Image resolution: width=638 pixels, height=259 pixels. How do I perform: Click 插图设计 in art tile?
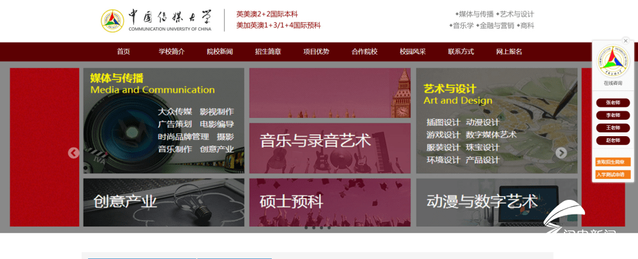pyautogui.click(x=443, y=122)
